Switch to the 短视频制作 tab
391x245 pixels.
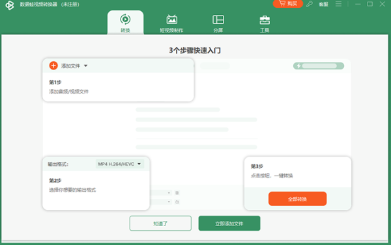pos(171,24)
